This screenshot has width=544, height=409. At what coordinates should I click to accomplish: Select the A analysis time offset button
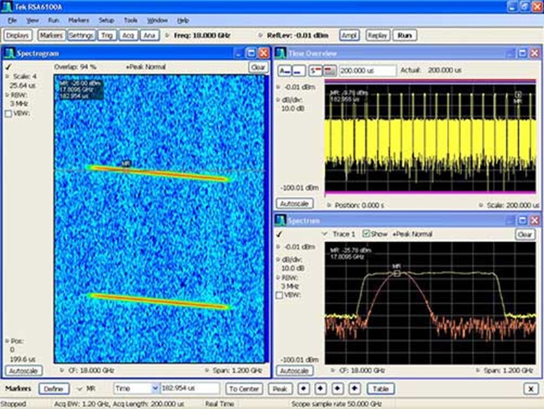click(285, 71)
